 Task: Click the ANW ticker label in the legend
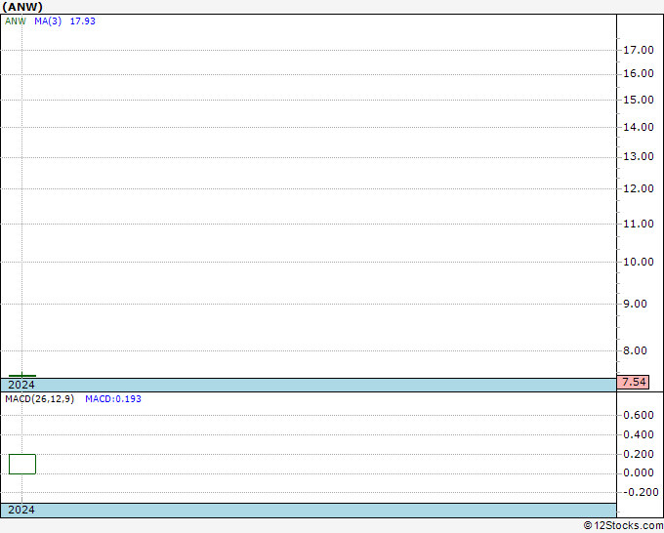click(16, 21)
